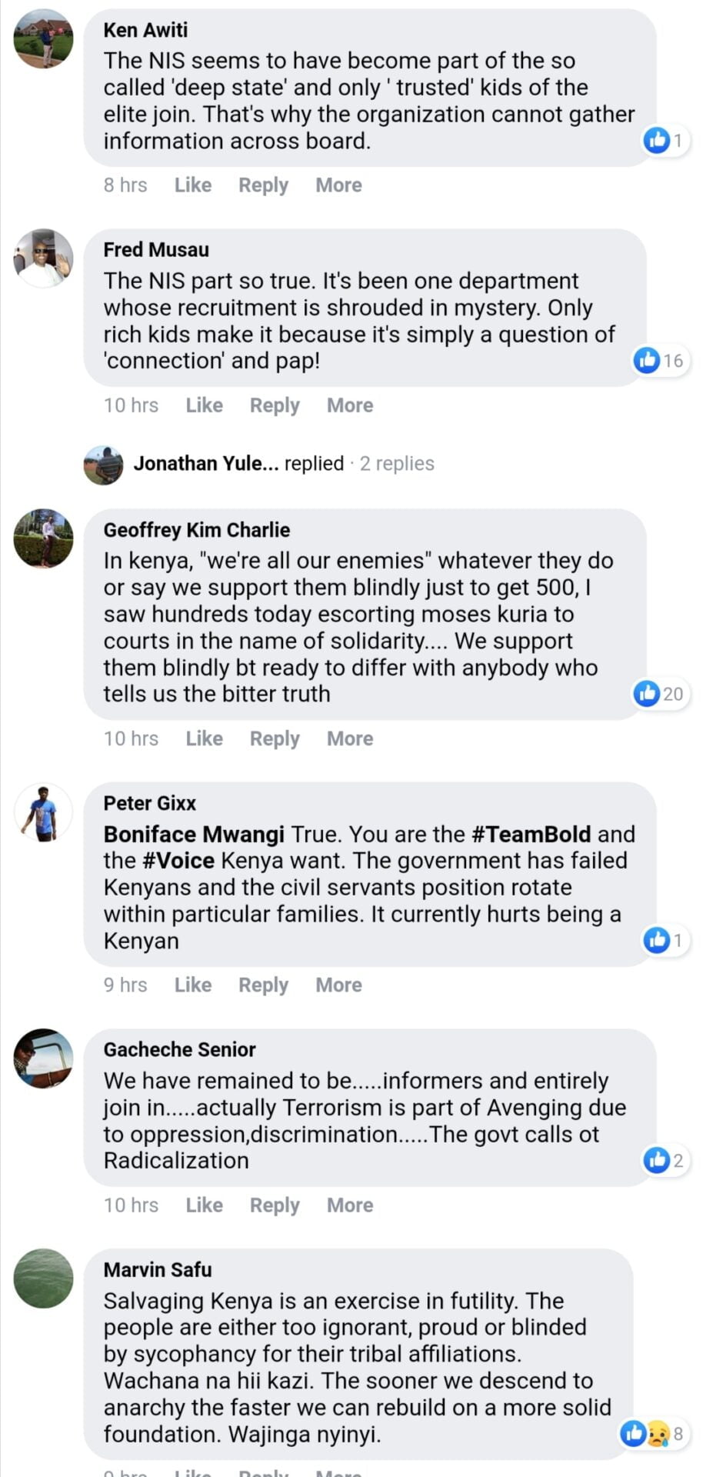Open Gacheche Senior's profile picture

point(44,1059)
